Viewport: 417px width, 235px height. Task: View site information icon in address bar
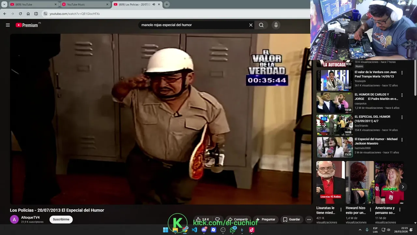point(45,14)
